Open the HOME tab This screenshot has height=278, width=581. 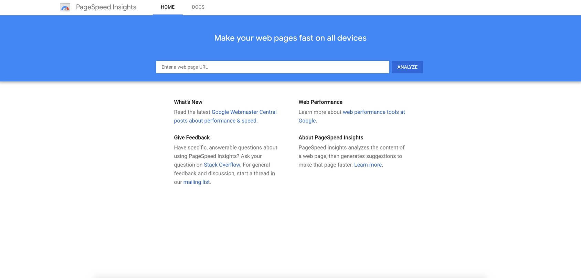pos(168,7)
